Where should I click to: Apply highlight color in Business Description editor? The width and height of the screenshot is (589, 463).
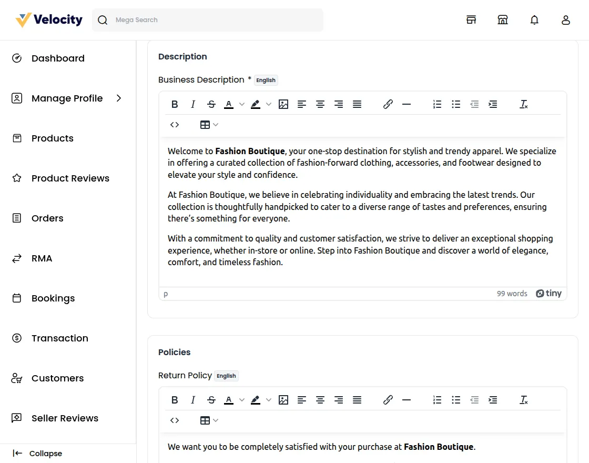[256, 104]
